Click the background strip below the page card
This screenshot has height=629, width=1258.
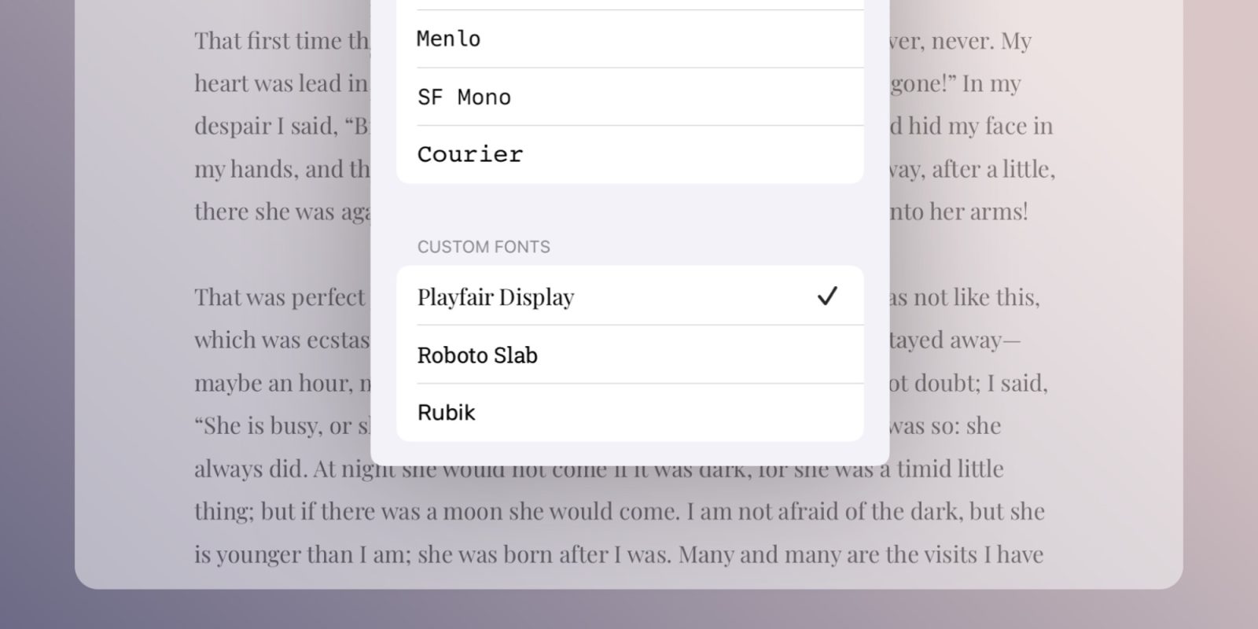pos(629,610)
